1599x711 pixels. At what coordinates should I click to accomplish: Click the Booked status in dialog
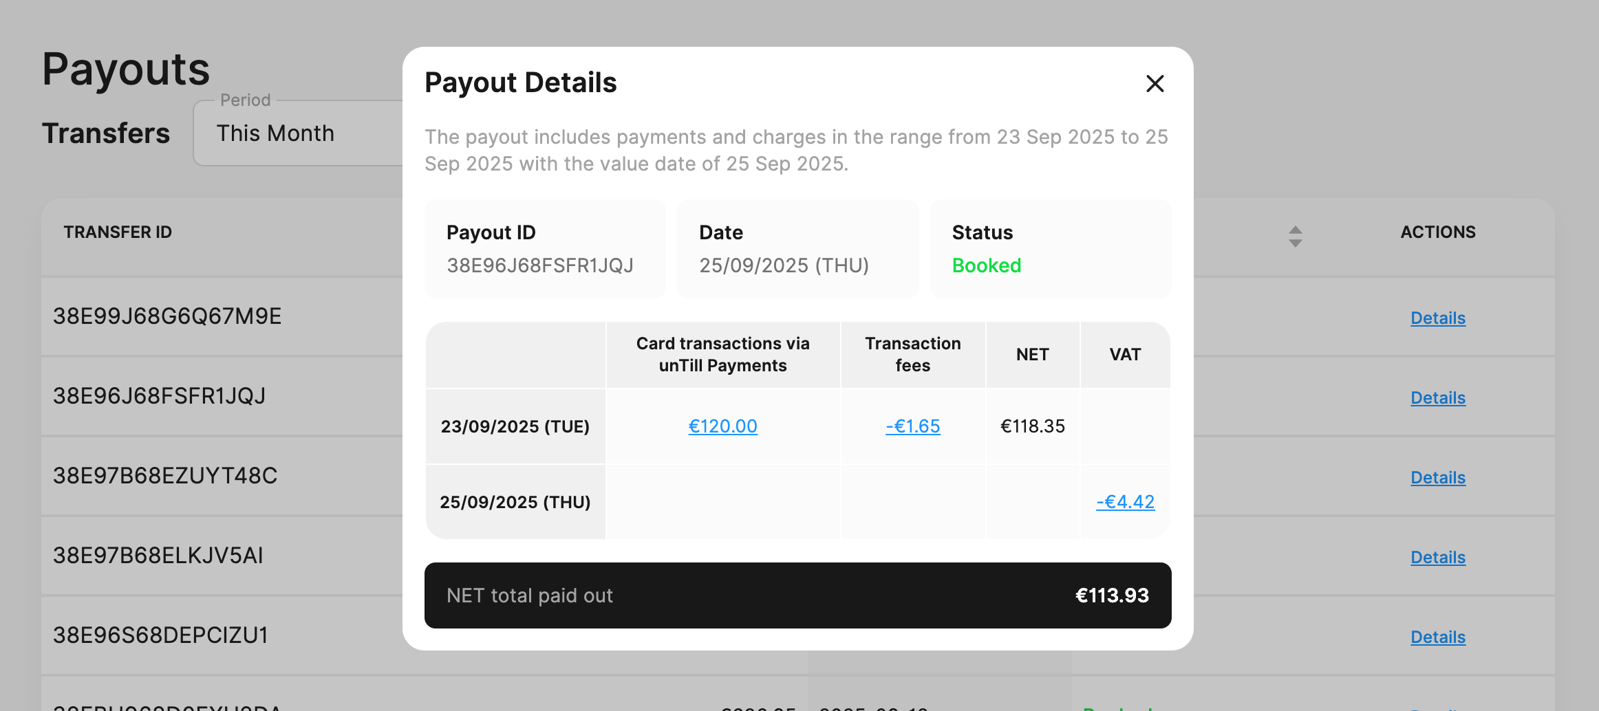(986, 265)
